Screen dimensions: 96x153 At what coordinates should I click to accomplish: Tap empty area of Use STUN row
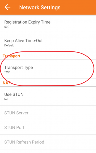tap(63, 96)
